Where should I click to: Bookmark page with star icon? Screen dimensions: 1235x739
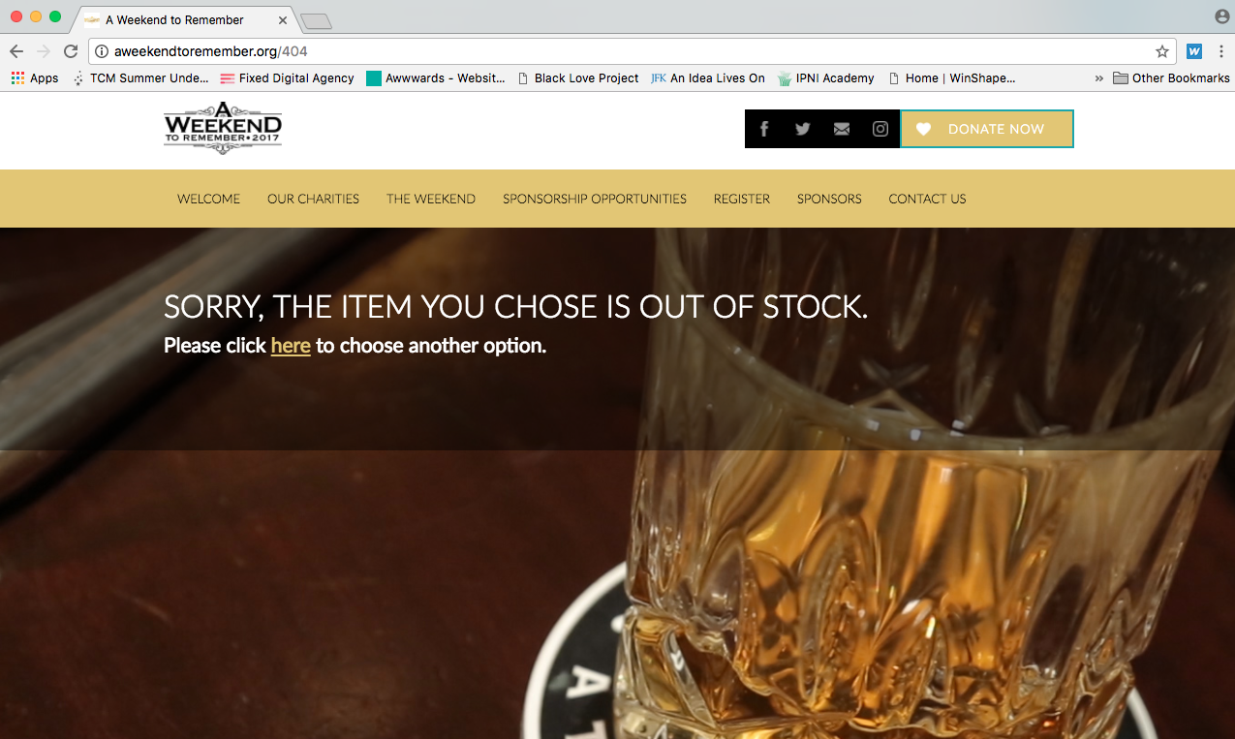click(x=1162, y=51)
